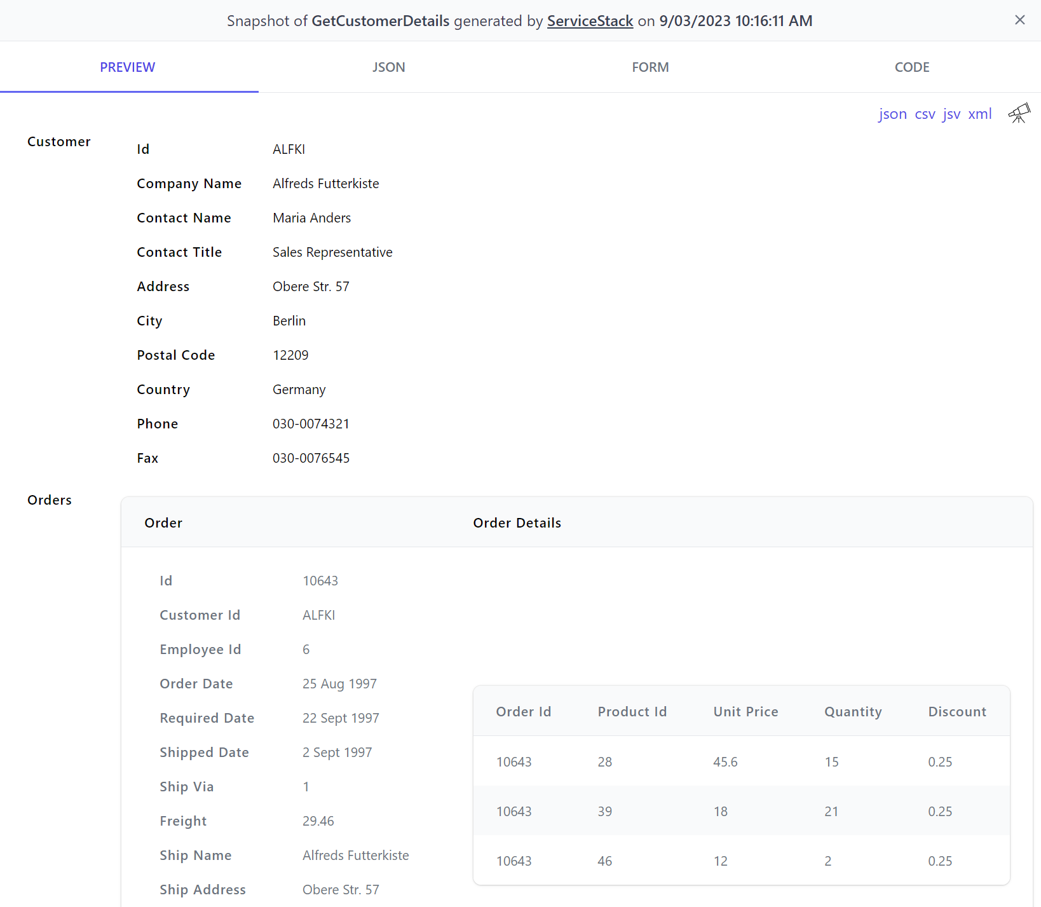Image resolution: width=1041 pixels, height=907 pixels.
Task: Open the xml format link
Action: click(x=979, y=114)
